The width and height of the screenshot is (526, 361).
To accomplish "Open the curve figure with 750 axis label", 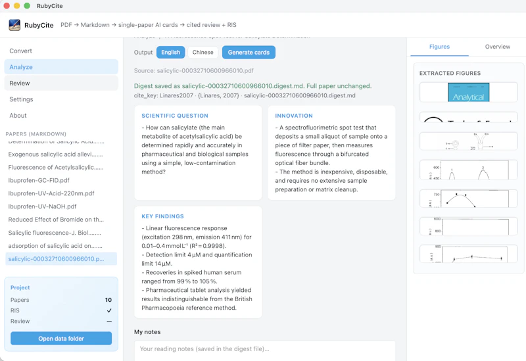I will [x=468, y=199].
